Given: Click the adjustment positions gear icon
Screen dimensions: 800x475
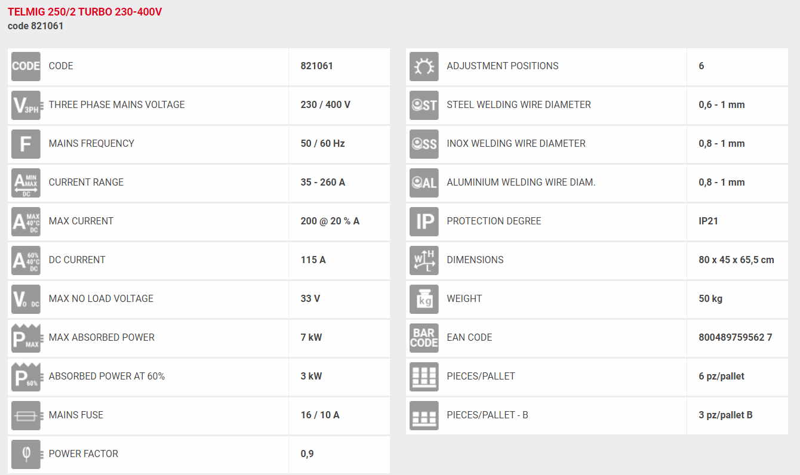Looking at the screenshot, I should pos(424,66).
